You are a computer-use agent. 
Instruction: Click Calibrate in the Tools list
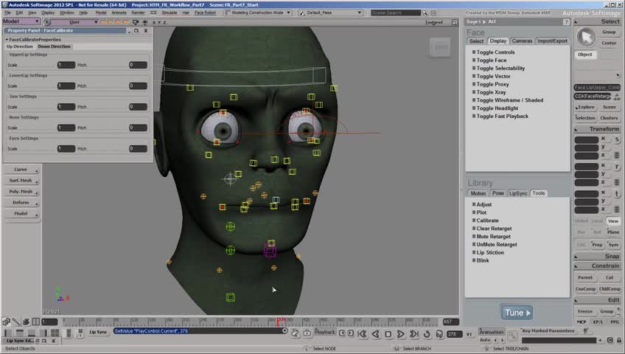point(487,221)
